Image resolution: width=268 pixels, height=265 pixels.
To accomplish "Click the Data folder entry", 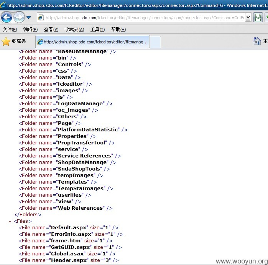I will (x=50, y=77).
